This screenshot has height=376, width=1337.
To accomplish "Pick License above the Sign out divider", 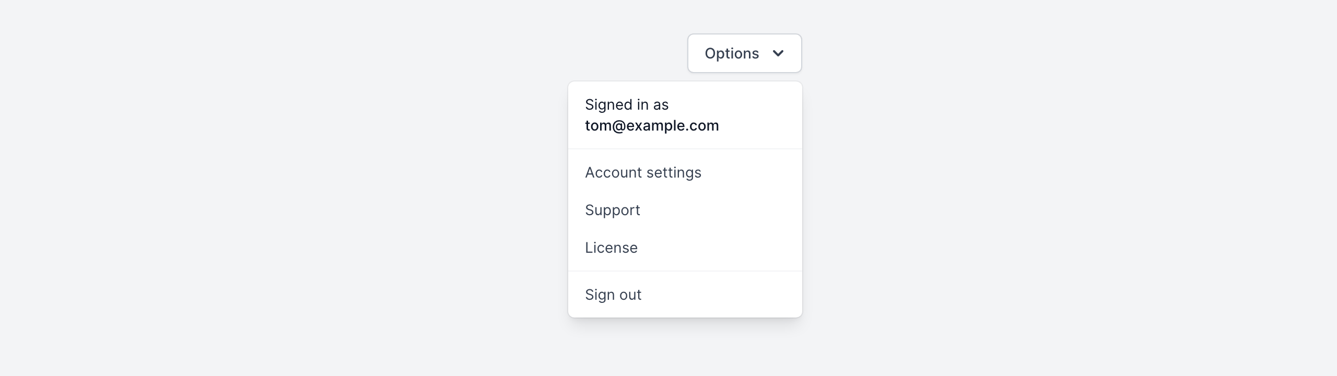I will click(611, 248).
